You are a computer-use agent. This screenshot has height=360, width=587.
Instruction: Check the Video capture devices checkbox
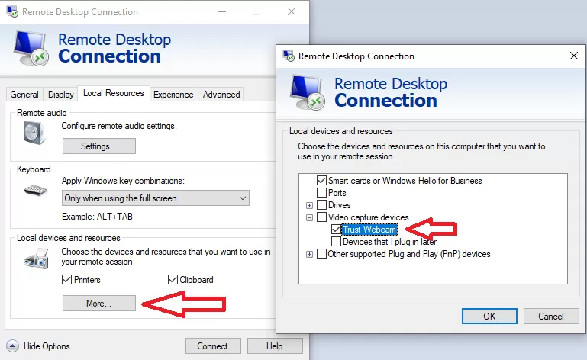click(321, 217)
